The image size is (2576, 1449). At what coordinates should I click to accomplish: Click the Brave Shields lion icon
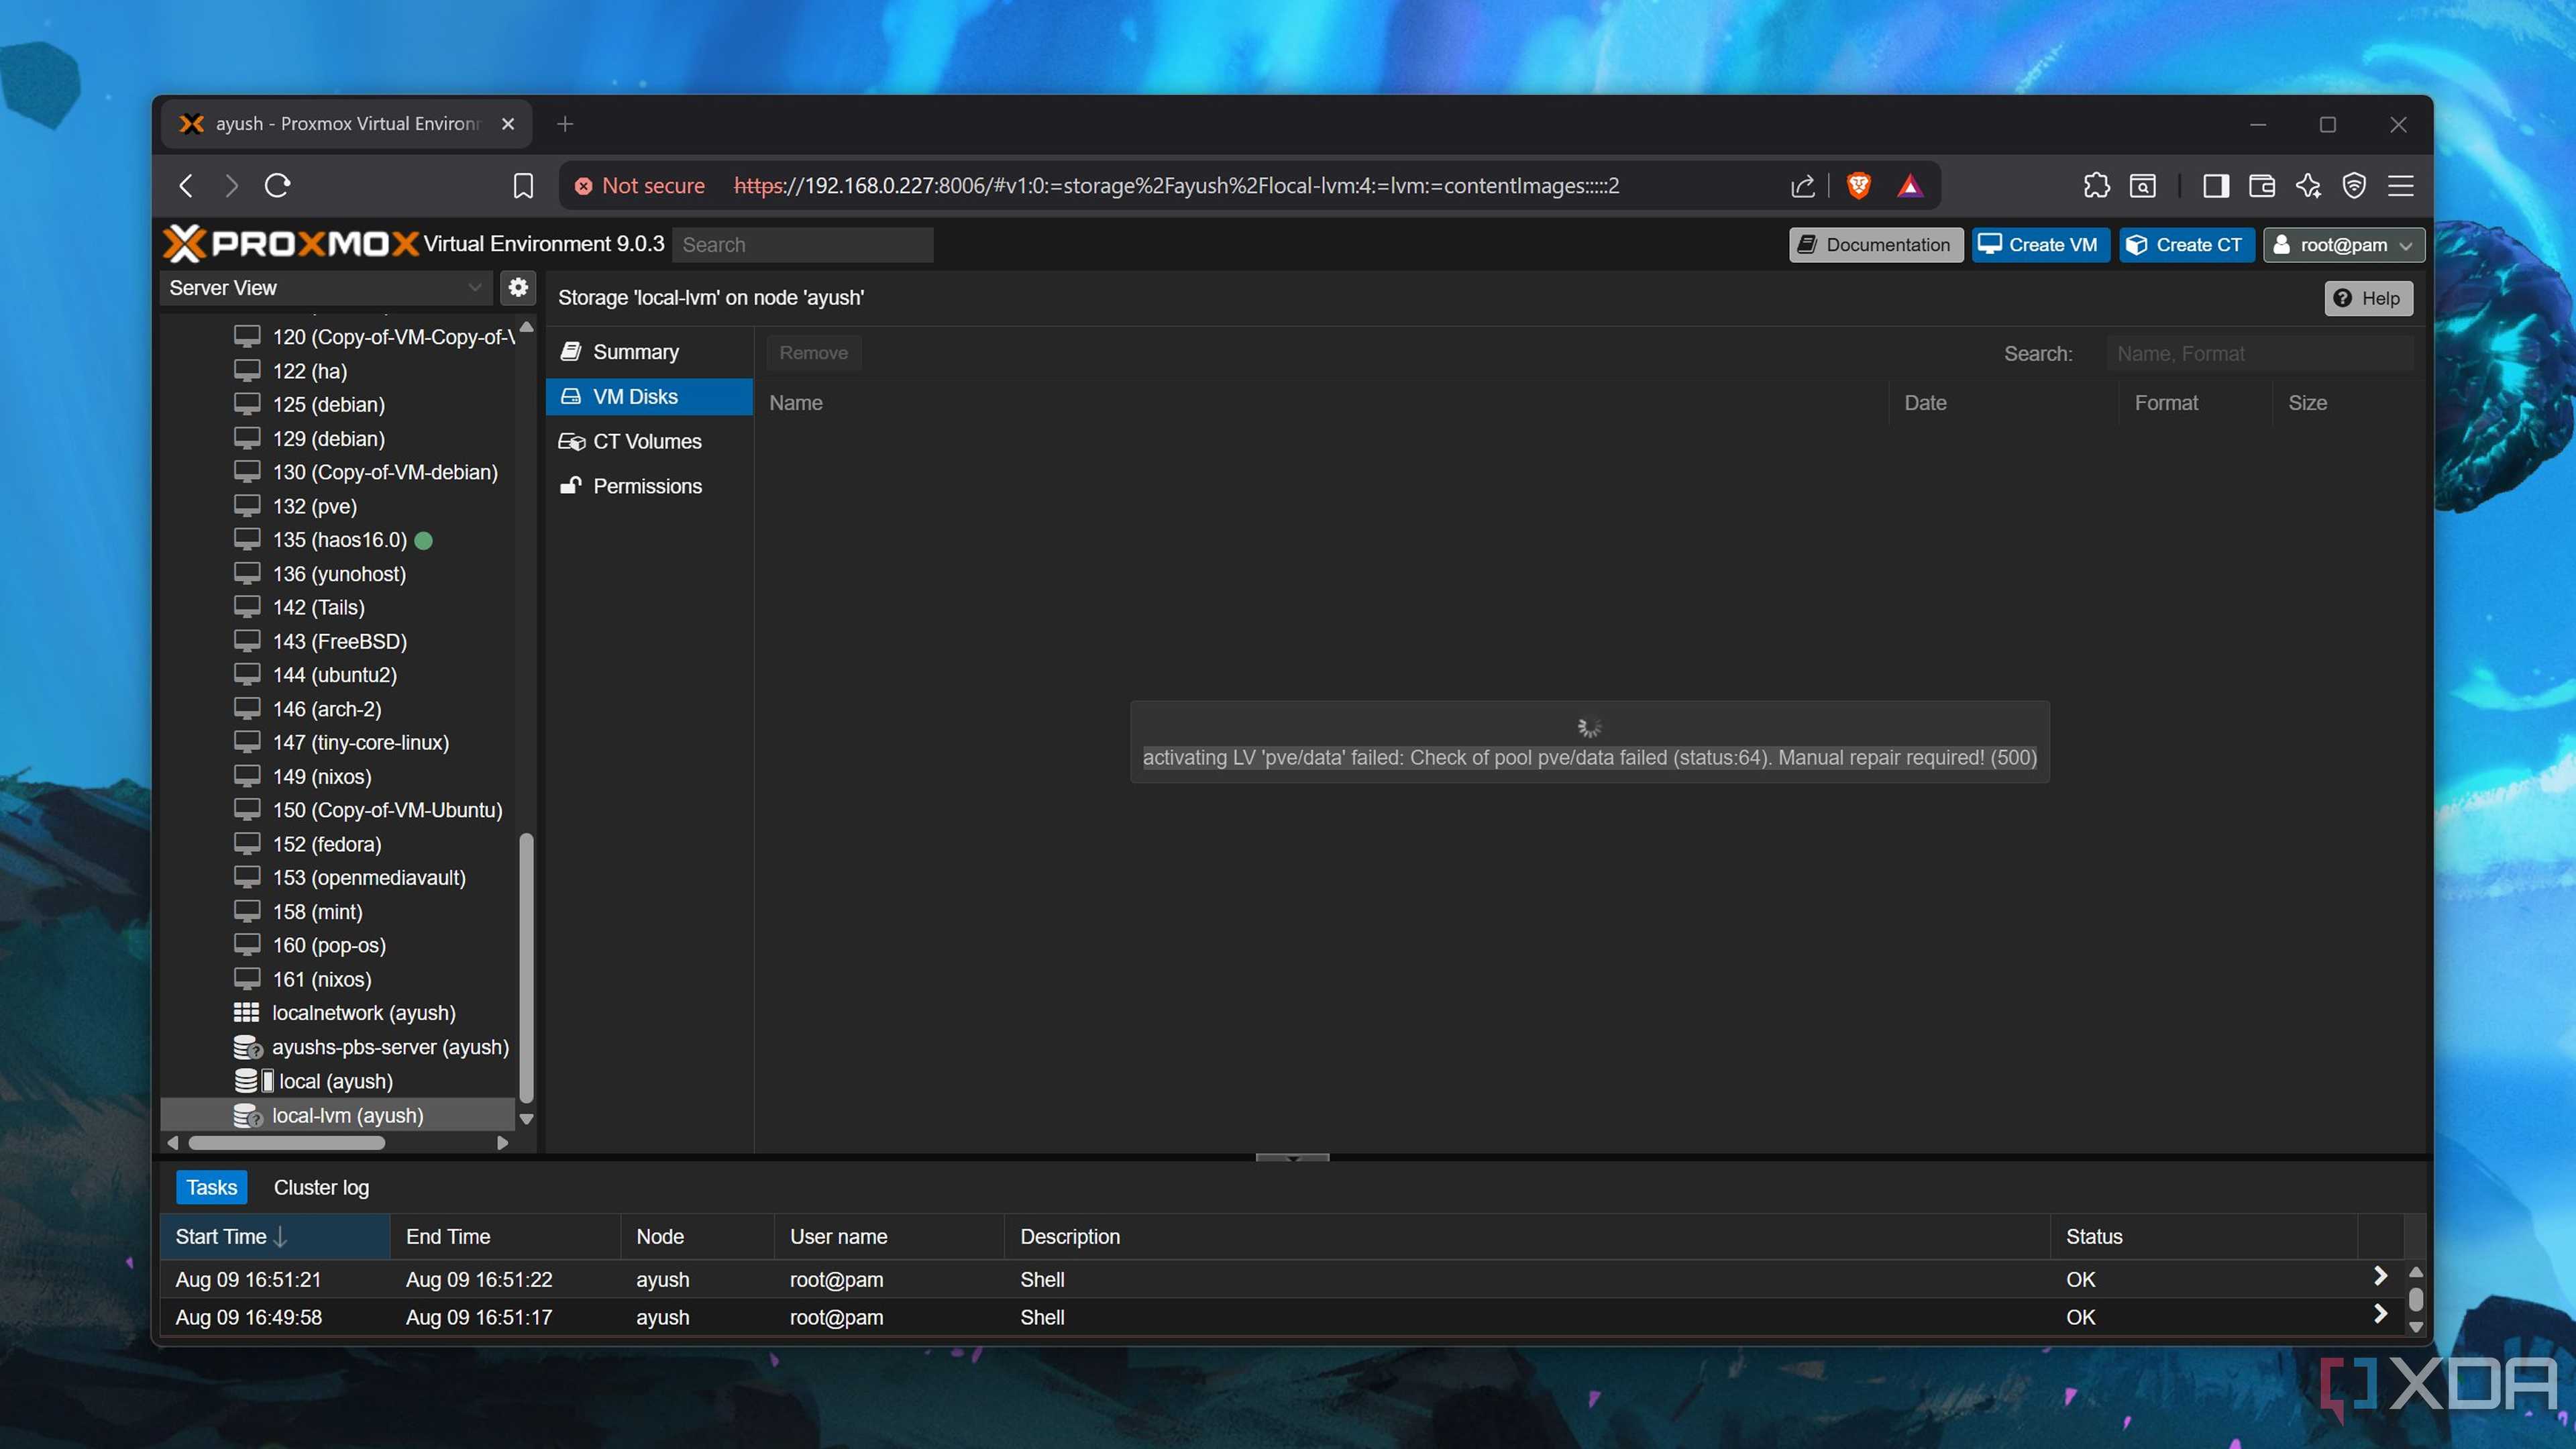pos(1858,186)
